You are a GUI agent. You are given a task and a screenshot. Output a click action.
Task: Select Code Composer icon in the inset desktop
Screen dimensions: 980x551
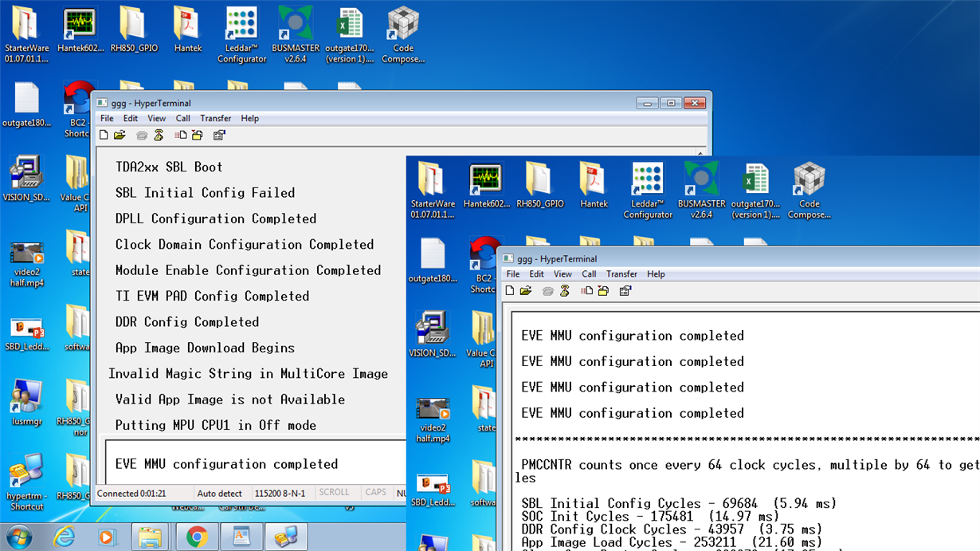tap(809, 191)
